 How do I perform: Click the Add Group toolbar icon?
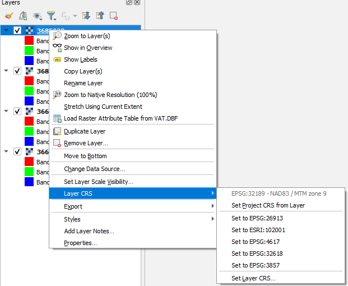coord(23,16)
